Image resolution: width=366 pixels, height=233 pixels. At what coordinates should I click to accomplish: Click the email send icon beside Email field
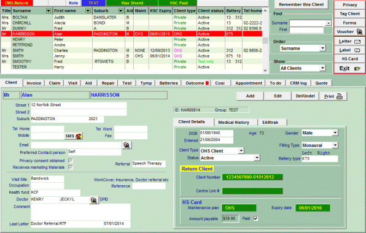(127, 145)
